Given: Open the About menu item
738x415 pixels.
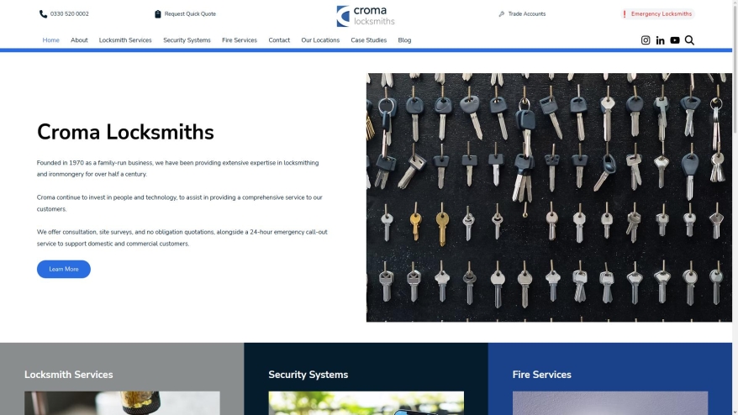Looking at the screenshot, I should point(79,40).
